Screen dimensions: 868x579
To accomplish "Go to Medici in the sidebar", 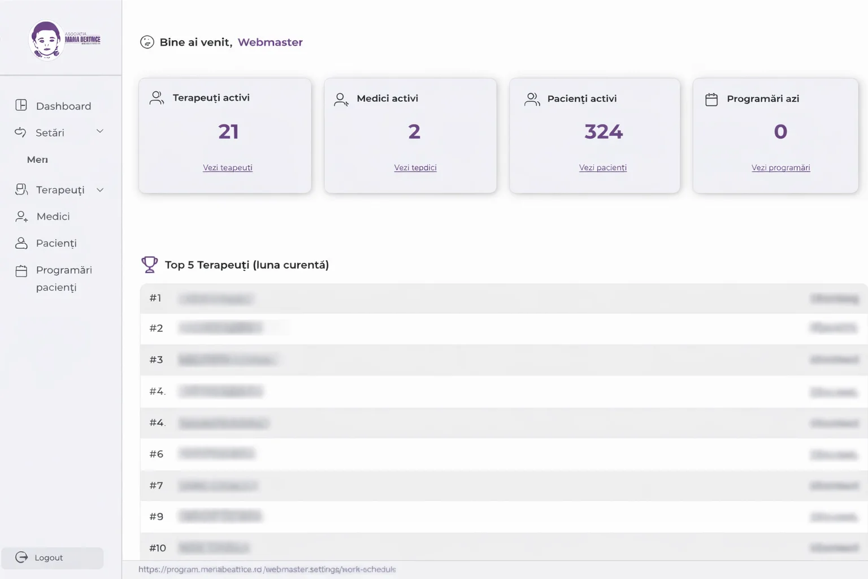I will pos(53,217).
